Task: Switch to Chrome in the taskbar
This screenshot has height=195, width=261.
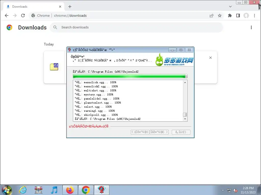Action: (x=86, y=190)
